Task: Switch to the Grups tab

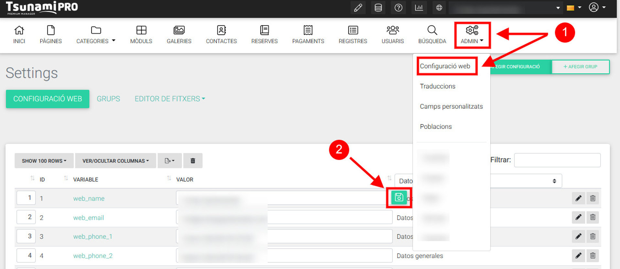Action: [108, 99]
